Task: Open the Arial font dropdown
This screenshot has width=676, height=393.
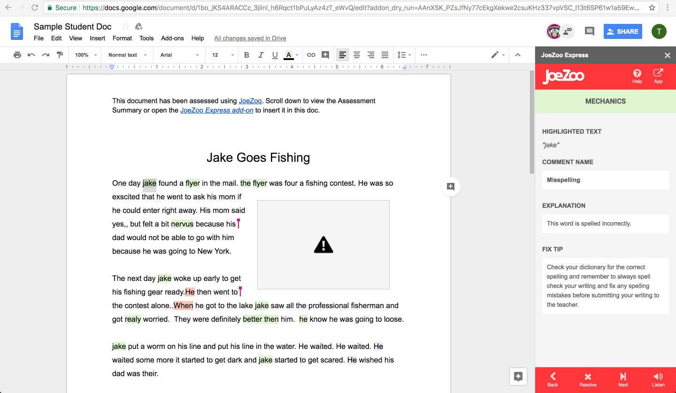Action: (x=180, y=55)
